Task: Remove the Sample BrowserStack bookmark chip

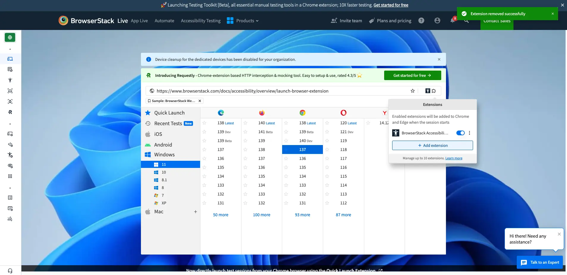Action: (200, 101)
